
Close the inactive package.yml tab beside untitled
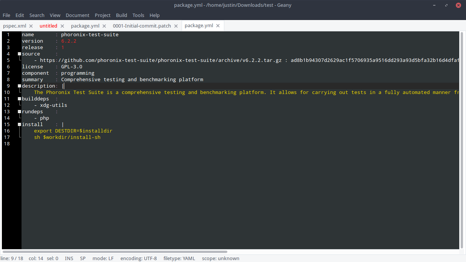pos(104,26)
